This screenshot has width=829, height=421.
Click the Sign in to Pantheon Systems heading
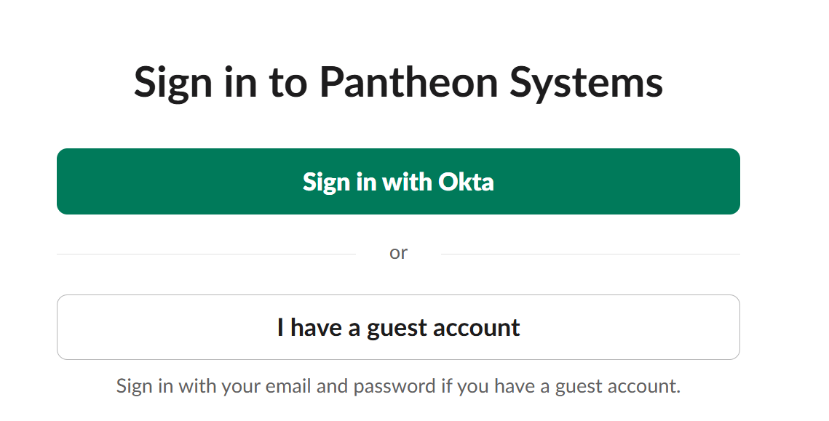point(398,82)
